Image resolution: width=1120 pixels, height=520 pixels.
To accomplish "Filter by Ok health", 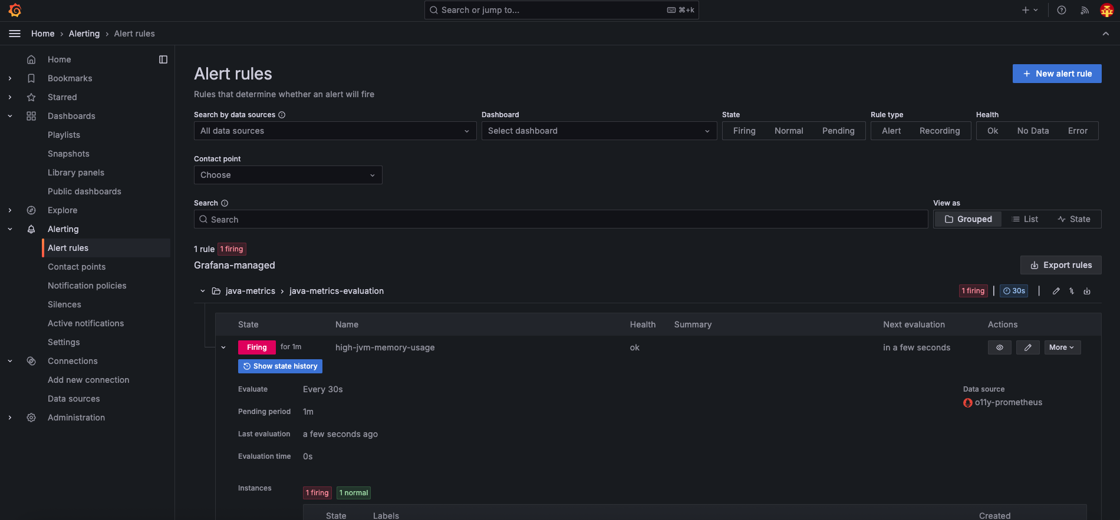I will click(x=993, y=131).
